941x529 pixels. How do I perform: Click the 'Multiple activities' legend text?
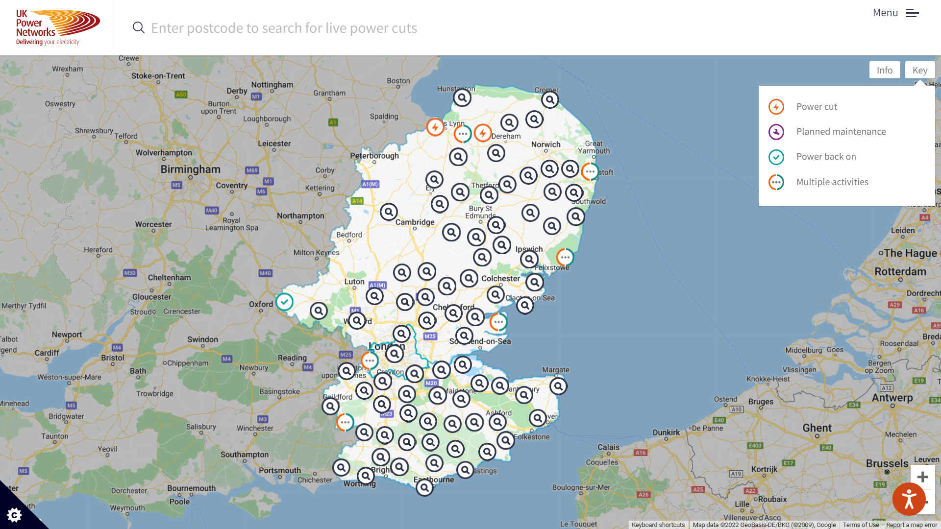point(832,182)
